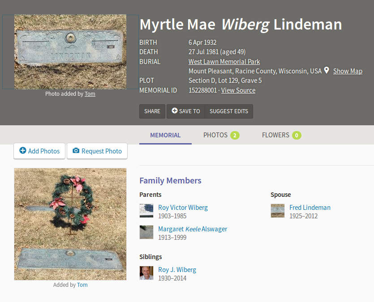Click the map pin icon beside USA

pyautogui.click(x=327, y=71)
